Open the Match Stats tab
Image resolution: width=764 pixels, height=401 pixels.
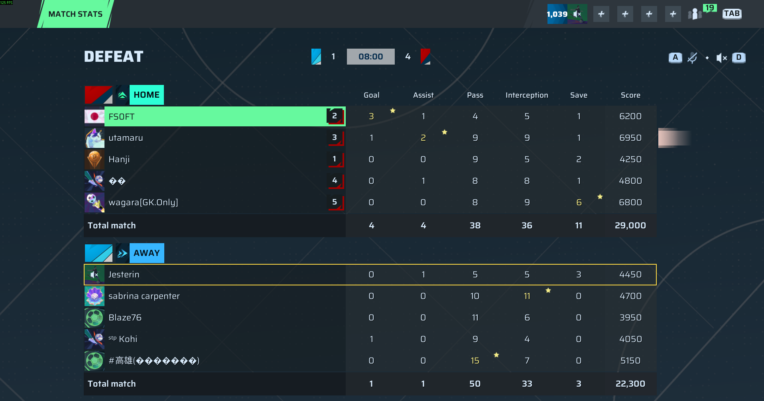coord(75,14)
